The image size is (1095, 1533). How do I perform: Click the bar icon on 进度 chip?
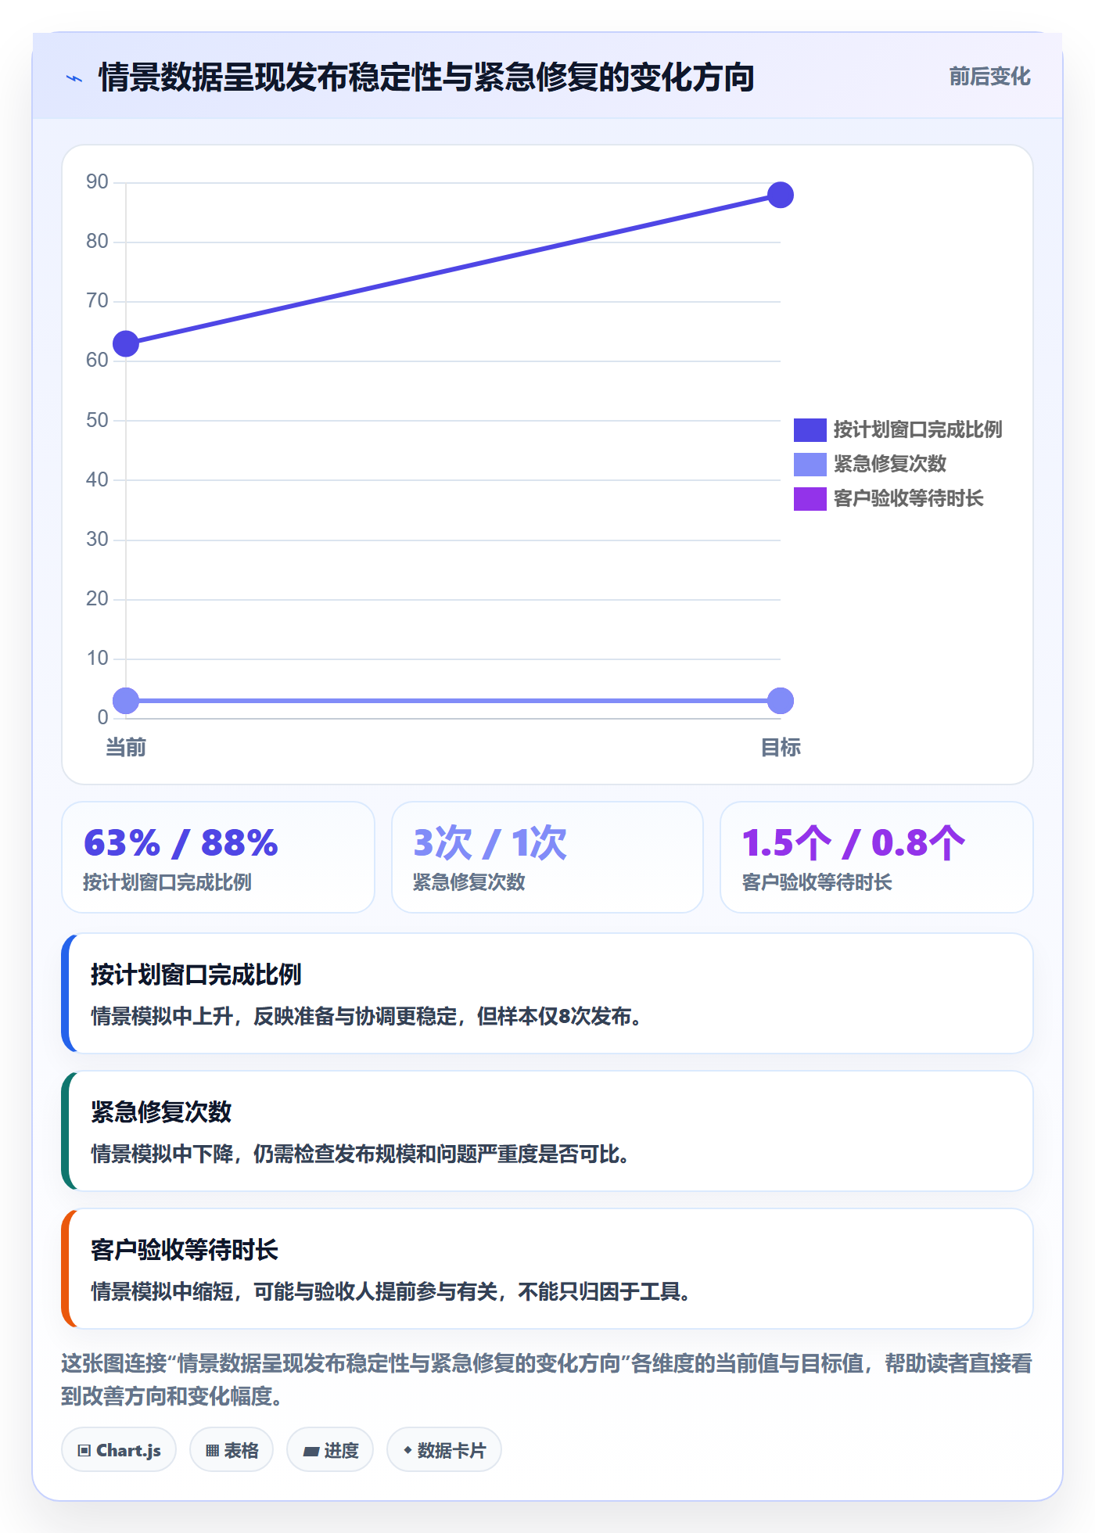pos(311,1452)
